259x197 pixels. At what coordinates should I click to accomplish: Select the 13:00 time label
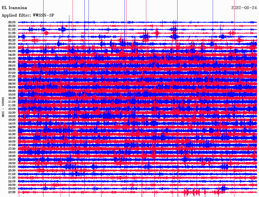tap(12, 116)
